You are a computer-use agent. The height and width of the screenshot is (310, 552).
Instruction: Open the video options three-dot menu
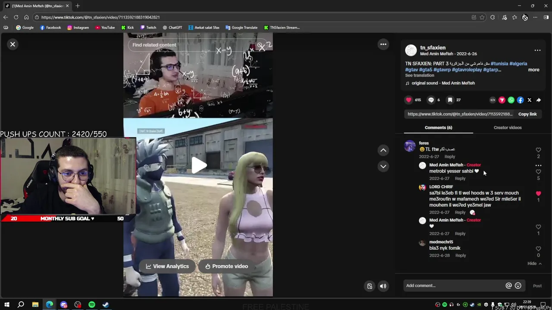click(383, 44)
